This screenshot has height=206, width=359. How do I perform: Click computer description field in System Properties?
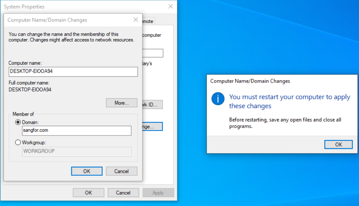click(x=153, y=53)
